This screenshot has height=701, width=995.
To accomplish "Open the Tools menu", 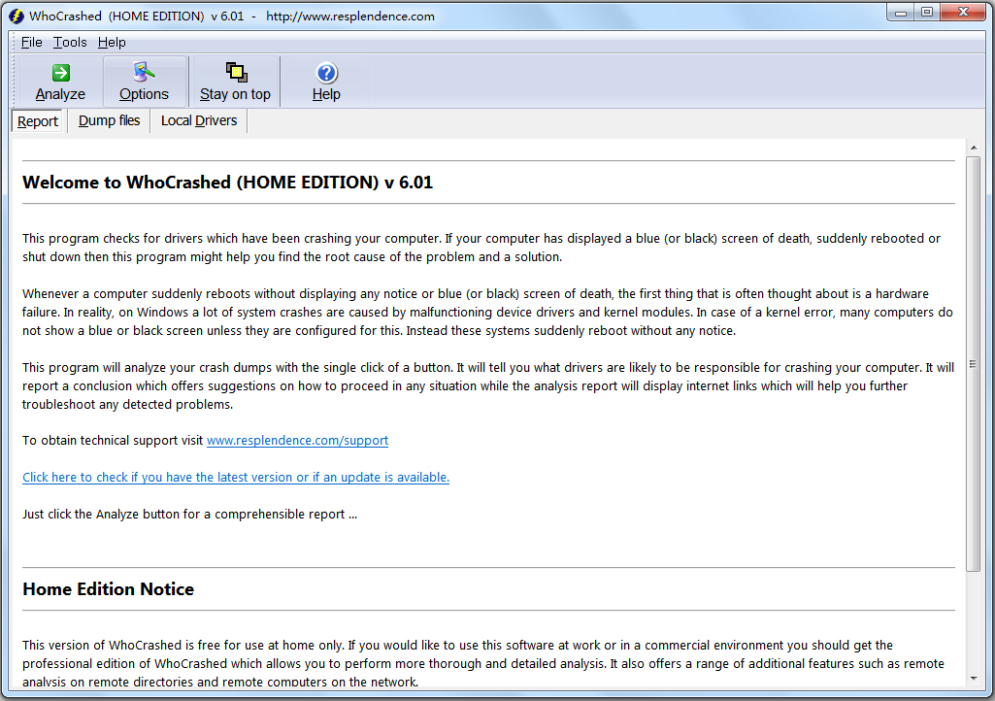I will (70, 43).
